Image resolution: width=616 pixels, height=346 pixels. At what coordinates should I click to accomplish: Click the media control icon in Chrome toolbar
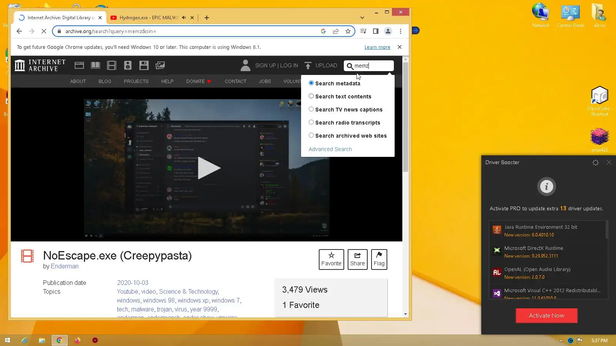363,31
